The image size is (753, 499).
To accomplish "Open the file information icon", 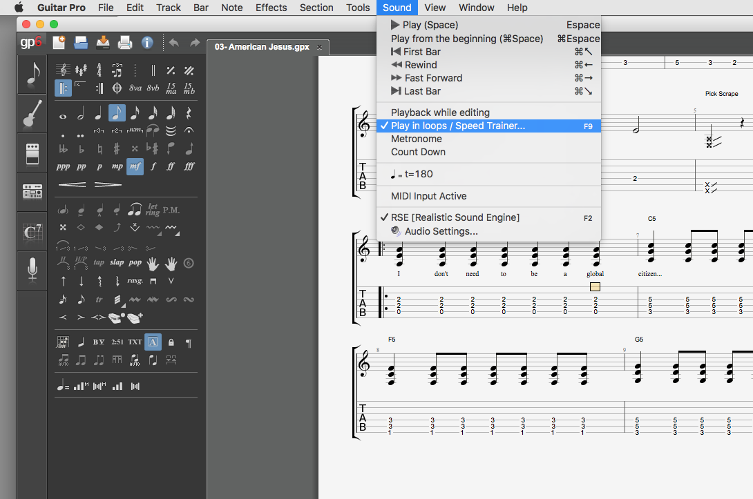I will click(147, 43).
